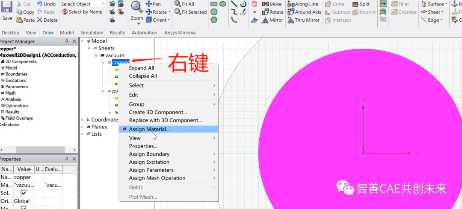
Task: Draw a circle shape
Action: point(214,12)
